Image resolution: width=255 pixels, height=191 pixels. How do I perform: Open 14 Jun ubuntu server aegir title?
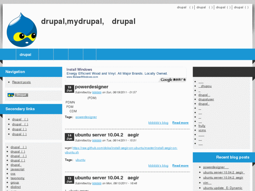pos(107,135)
